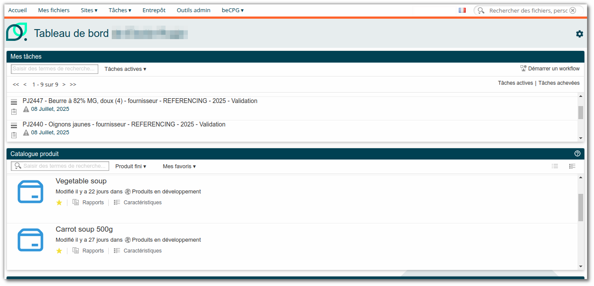Screen dimensions: 594x286
Task: Click the Démarrer un workflow icon
Action: (523, 68)
